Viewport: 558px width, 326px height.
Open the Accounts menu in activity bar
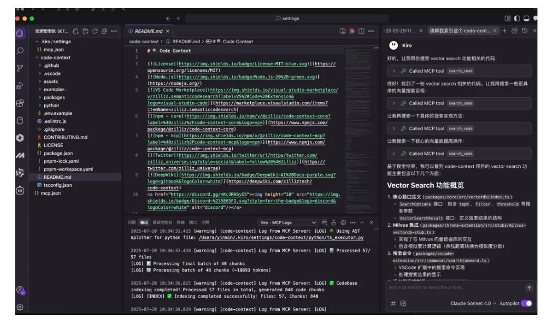tap(20, 290)
